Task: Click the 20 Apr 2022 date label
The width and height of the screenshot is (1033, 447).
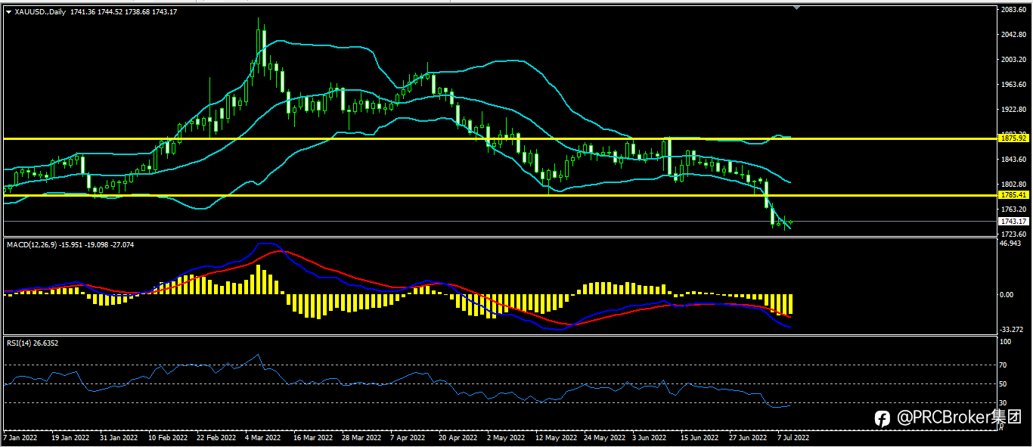Action: point(458,438)
